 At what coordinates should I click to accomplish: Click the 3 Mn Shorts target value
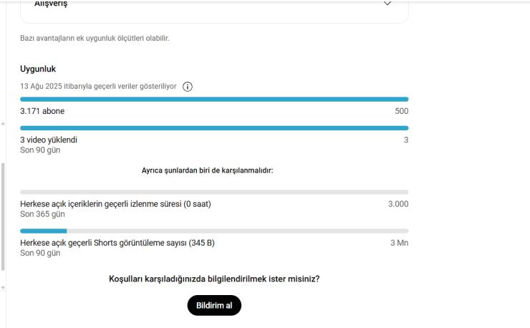[399, 243]
